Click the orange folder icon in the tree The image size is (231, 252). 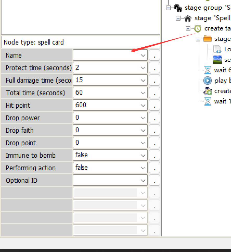click(208, 39)
